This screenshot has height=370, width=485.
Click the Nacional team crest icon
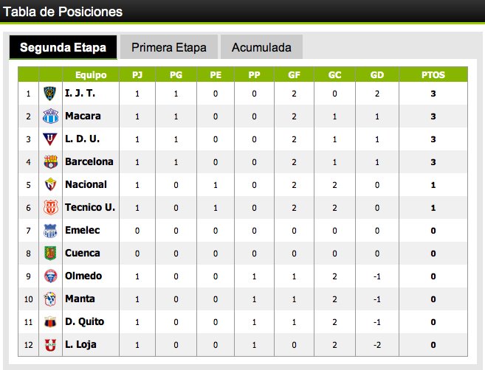pyautogui.click(x=50, y=185)
